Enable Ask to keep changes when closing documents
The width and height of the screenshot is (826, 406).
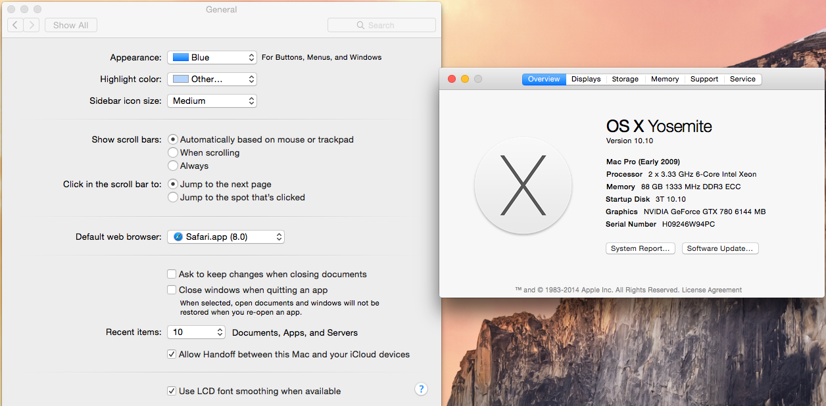[x=172, y=274]
